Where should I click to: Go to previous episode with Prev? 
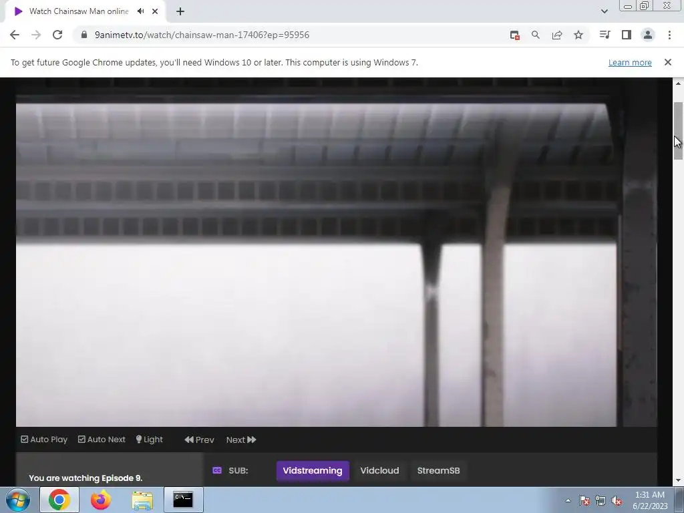pyautogui.click(x=199, y=440)
